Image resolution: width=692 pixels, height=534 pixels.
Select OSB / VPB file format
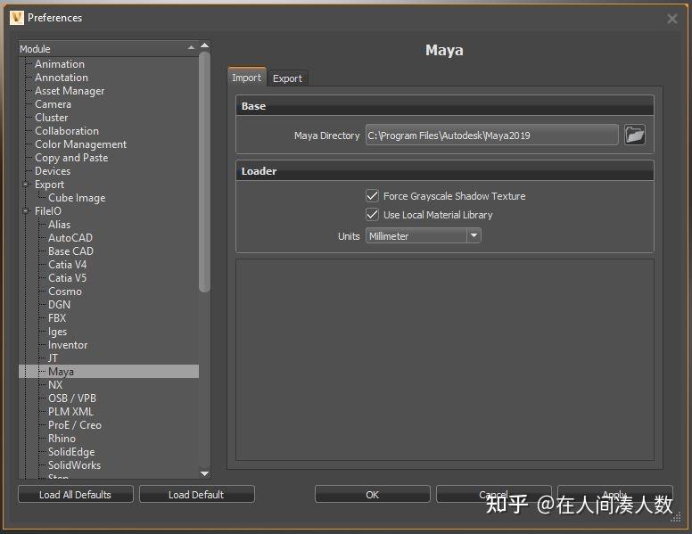click(x=72, y=398)
